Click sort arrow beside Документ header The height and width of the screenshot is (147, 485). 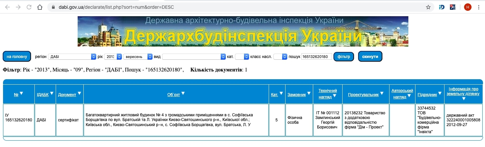[x=79, y=93]
